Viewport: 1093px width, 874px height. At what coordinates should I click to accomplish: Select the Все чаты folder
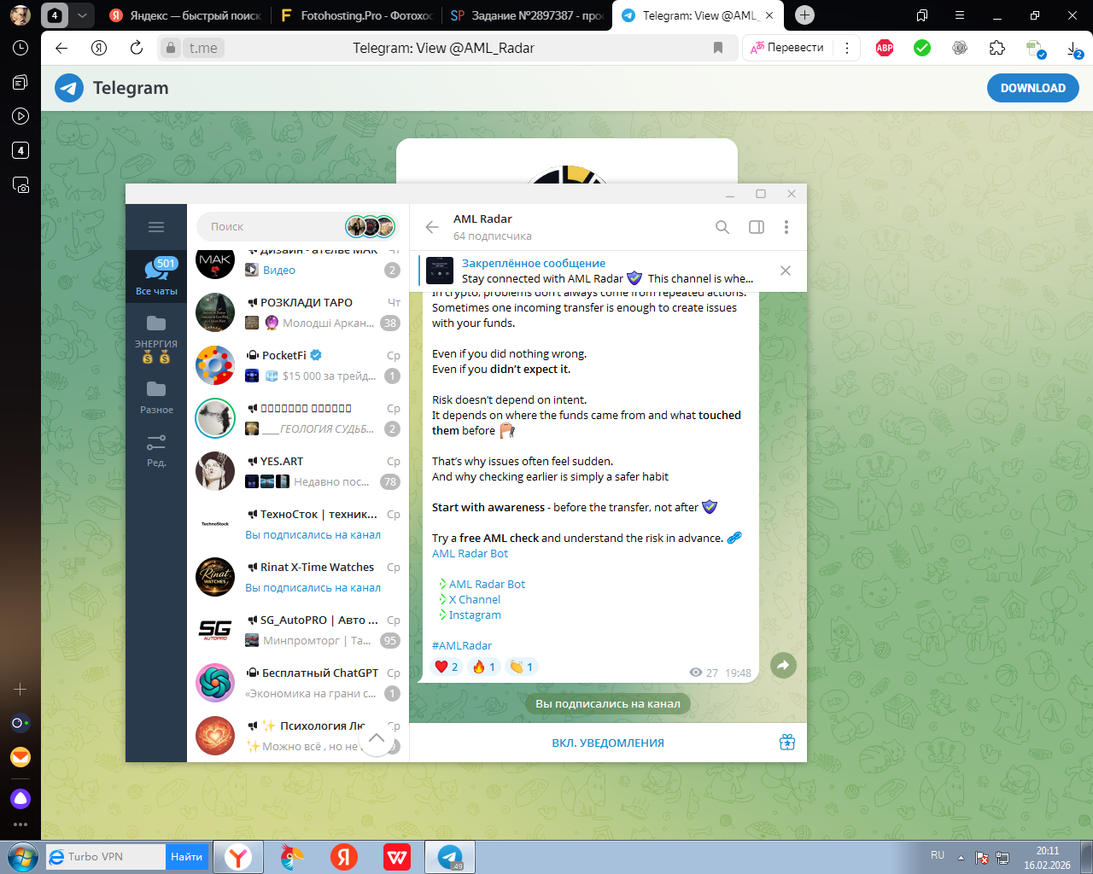(156, 277)
